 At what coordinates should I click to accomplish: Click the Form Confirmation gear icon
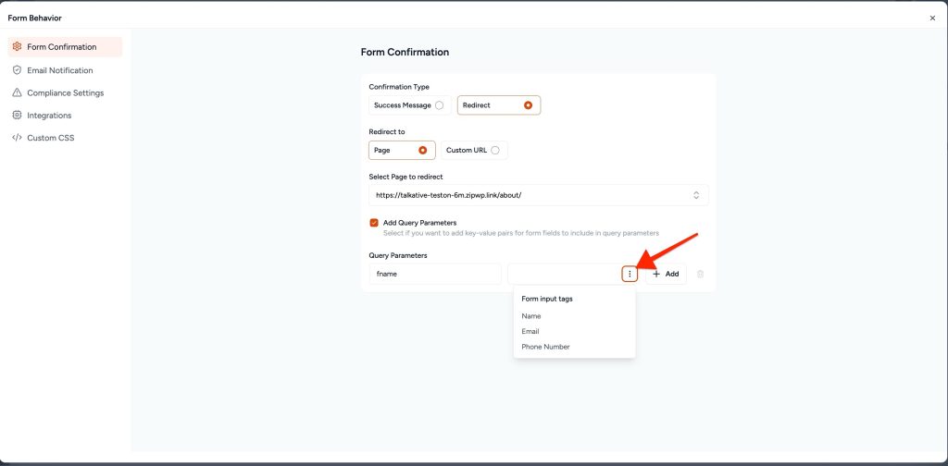coord(17,47)
